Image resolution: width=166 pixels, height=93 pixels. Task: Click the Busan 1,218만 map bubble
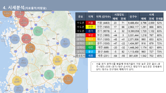point(68,80)
